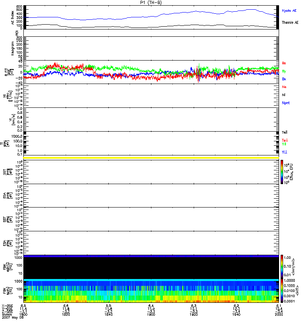This screenshot has height=323, width=302.
Task: Click the AE Index axis title
Action: pyautogui.click(x=12, y=18)
